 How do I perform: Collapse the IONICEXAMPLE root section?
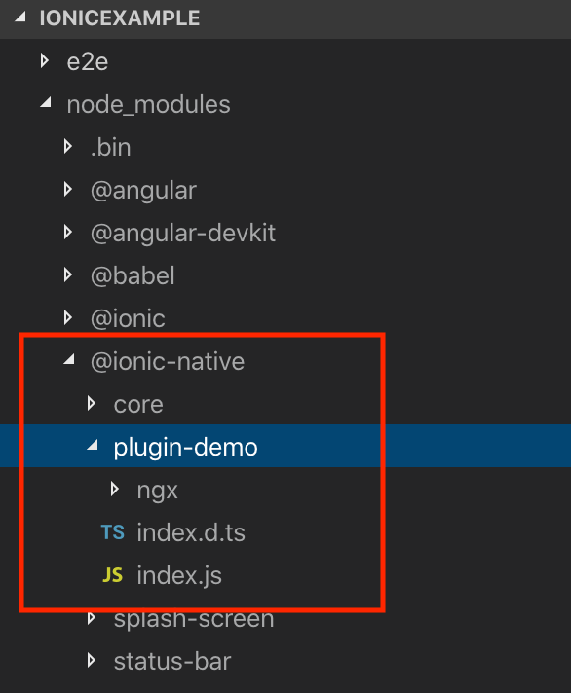[19, 18]
